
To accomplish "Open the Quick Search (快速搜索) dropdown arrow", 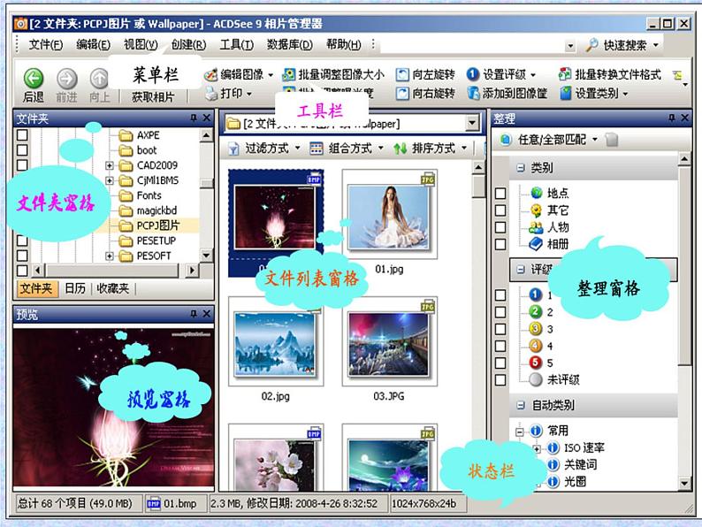I will pos(656,45).
